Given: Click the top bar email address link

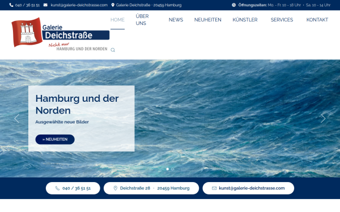Looking at the screenshot, I should pyautogui.click(x=79, y=5).
